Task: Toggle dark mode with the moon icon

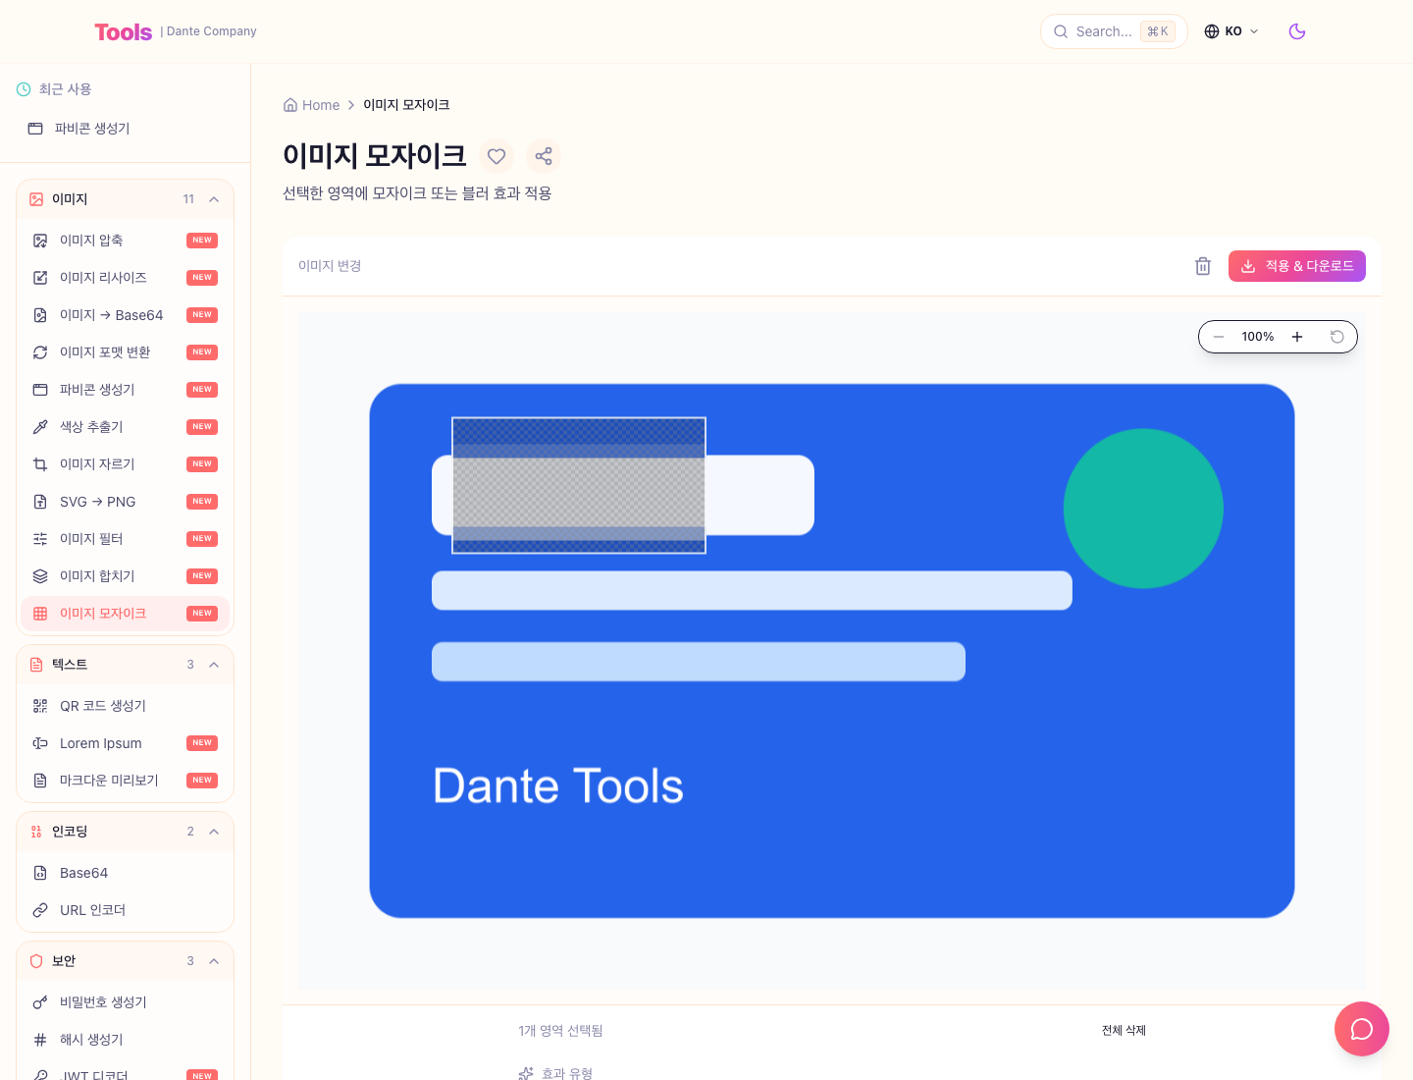Action: 1297,31
